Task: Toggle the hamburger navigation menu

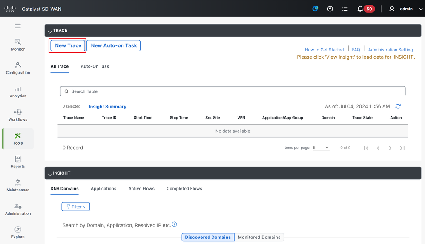Action: coord(18,26)
